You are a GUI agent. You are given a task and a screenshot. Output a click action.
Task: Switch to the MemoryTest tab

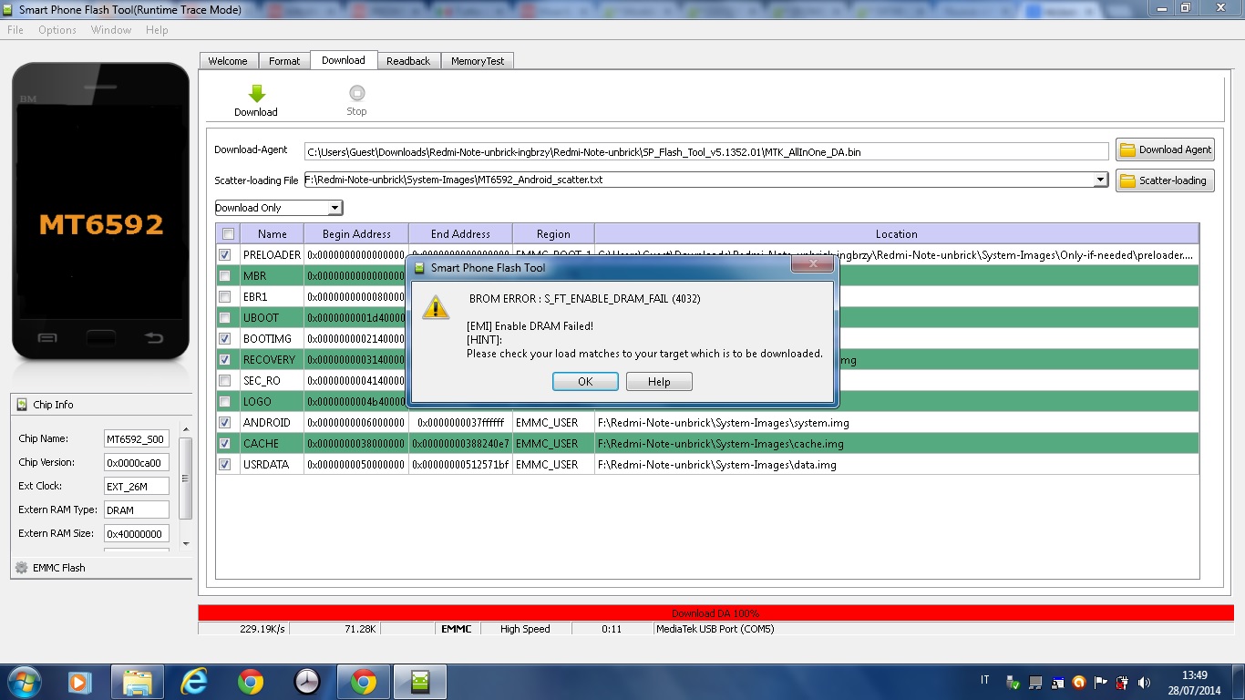[478, 61]
